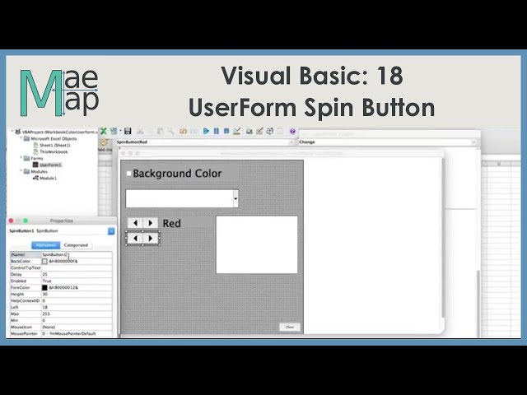
Task: Switch to the Categorized properties tab
Action: point(76,245)
